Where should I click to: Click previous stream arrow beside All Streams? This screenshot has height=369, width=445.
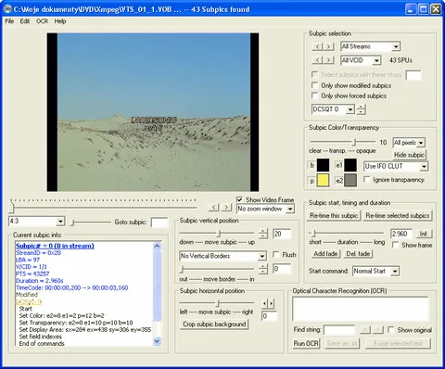[x=317, y=46]
